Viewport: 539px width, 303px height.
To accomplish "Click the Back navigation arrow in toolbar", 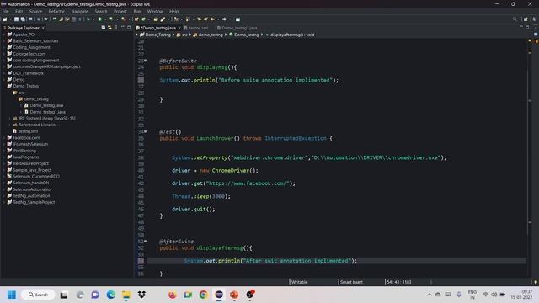I will coord(212,19).
